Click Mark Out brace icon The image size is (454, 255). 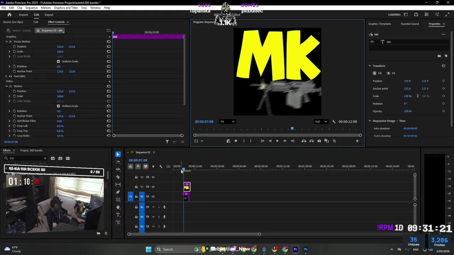pyautogui.click(x=251, y=141)
